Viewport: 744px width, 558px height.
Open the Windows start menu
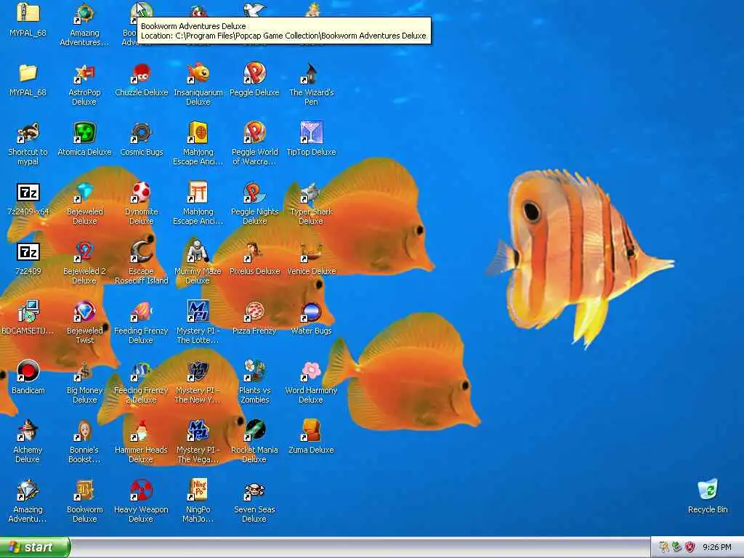[x=35, y=547]
